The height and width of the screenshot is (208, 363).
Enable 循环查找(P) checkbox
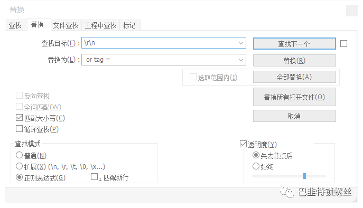pyautogui.click(x=19, y=129)
